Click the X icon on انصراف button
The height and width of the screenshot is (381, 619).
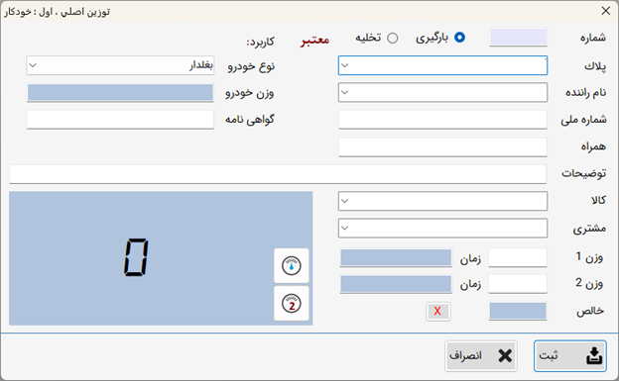point(505,356)
